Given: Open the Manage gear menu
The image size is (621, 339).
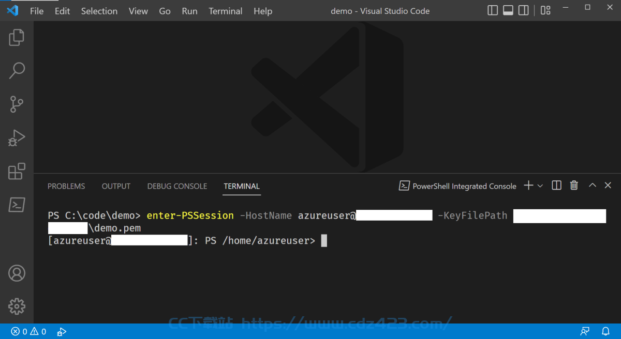Looking at the screenshot, I should (x=17, y=306).
